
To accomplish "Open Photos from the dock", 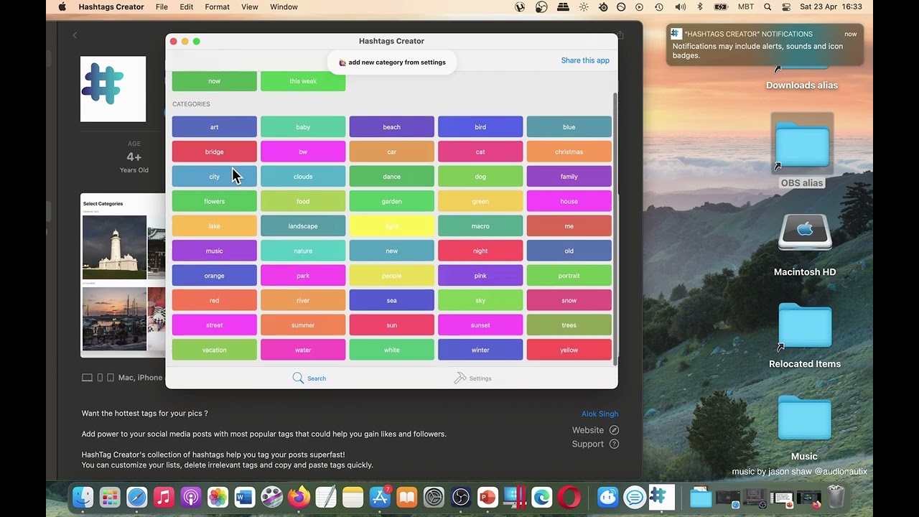I will pyautogui.click(x=218, y=497).
